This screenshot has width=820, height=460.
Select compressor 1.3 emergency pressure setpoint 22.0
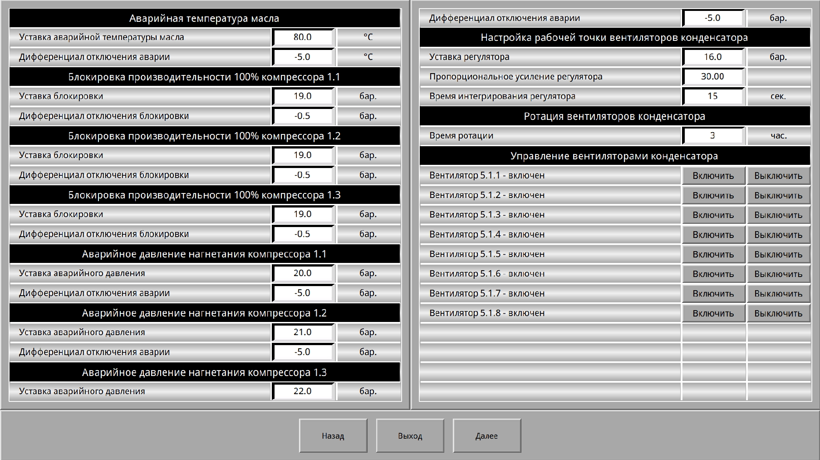click(x=303, y=391)
